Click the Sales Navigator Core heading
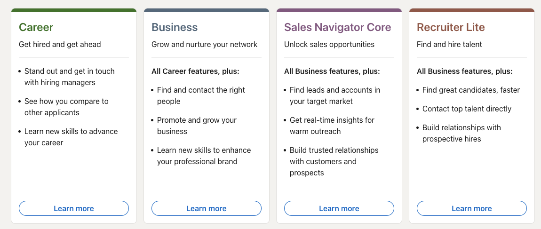Viewport: 541px width, 229px height. [338, 27]
